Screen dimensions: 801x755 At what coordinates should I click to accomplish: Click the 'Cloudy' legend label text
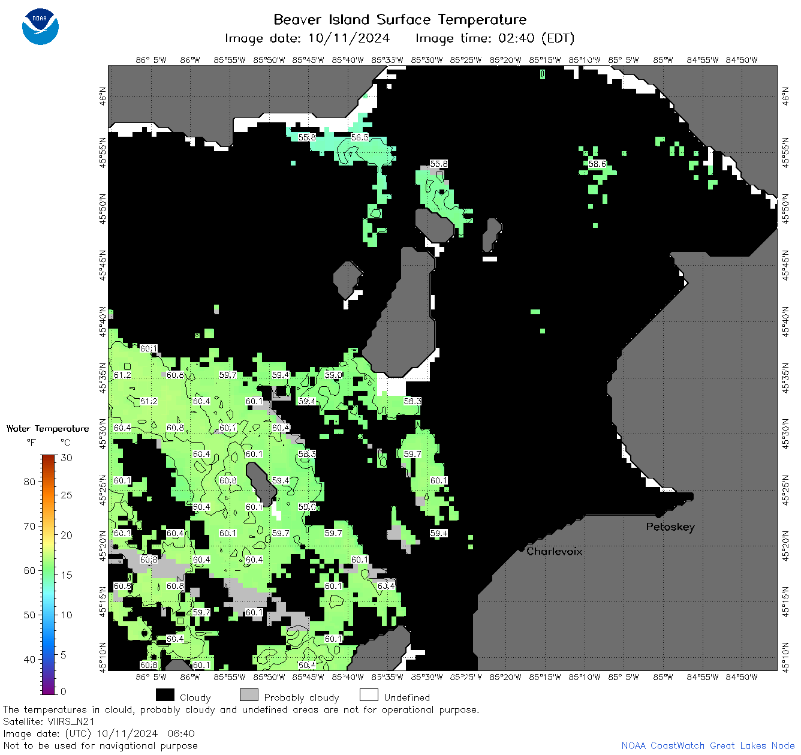195,697
